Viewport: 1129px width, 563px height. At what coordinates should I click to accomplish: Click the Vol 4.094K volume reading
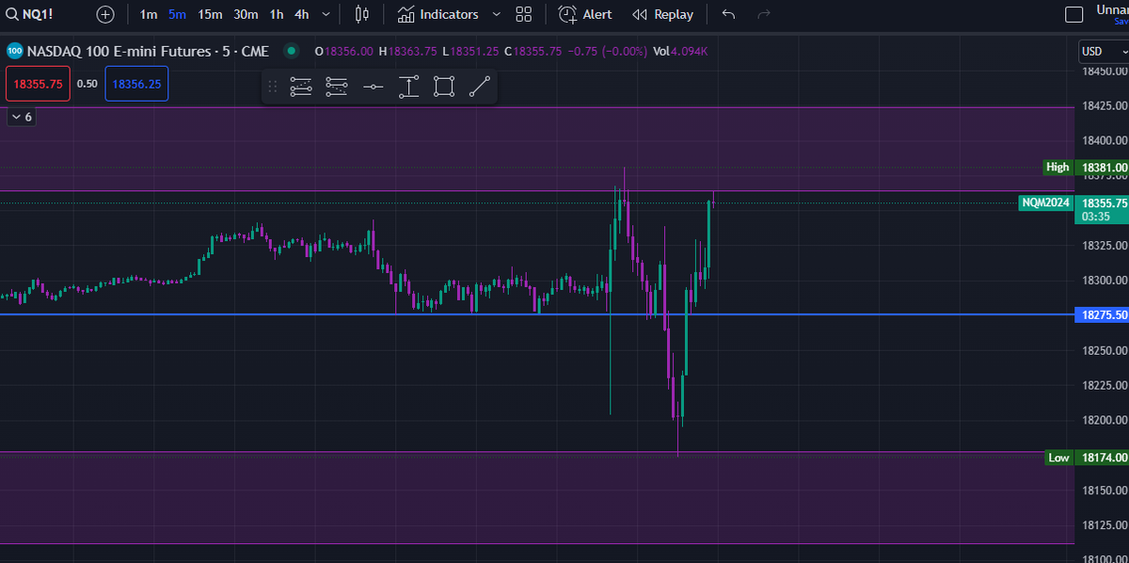pyautogui.click(x=681, y=51)
